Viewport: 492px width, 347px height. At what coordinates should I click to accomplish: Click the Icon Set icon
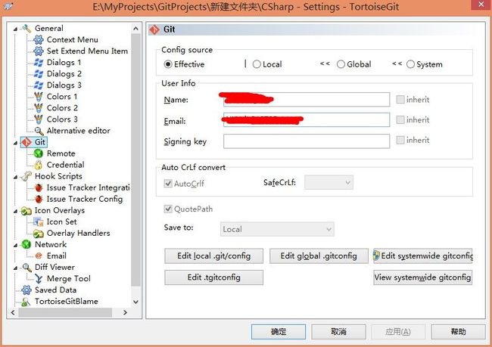pos(39,222)
